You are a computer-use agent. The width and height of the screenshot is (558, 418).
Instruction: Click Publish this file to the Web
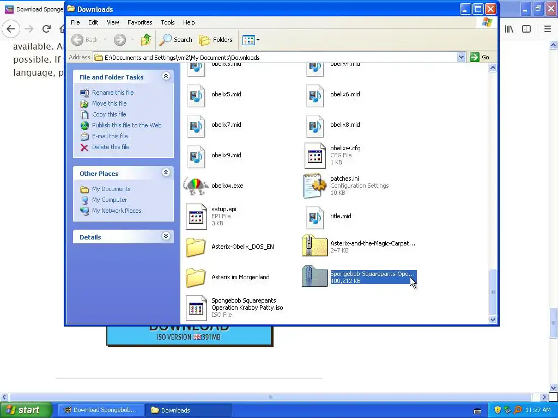pyautogui.click(x=126, y=125)
